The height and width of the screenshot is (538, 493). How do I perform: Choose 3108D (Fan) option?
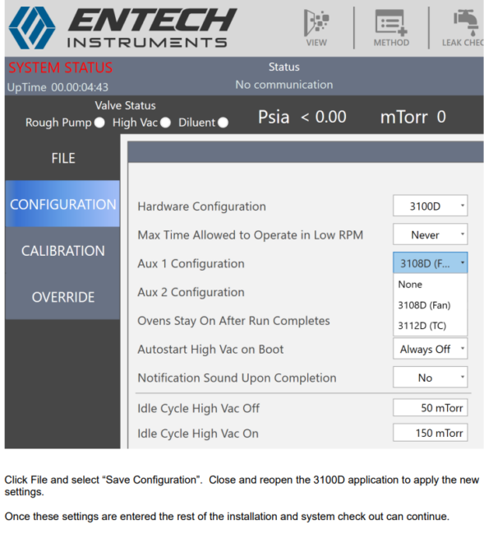coord(424,305)
